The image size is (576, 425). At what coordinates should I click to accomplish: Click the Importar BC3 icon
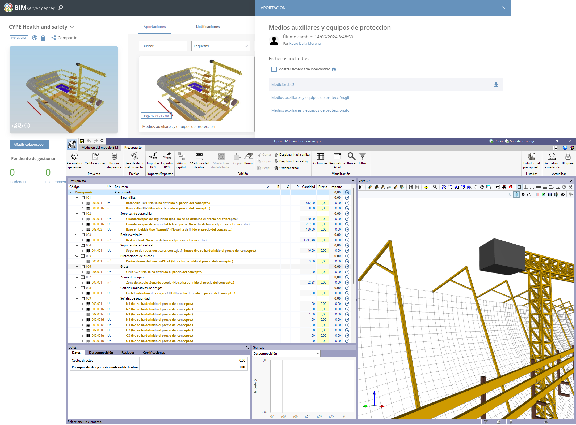(x=153, y=157)
